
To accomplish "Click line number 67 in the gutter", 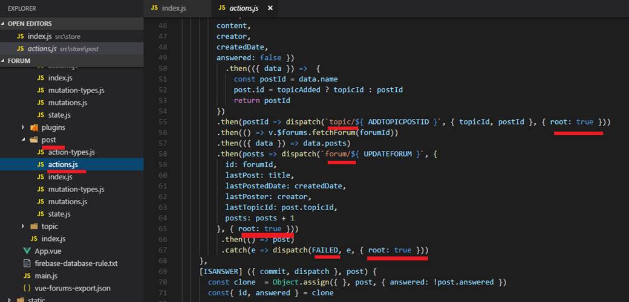I will [163, 250].
